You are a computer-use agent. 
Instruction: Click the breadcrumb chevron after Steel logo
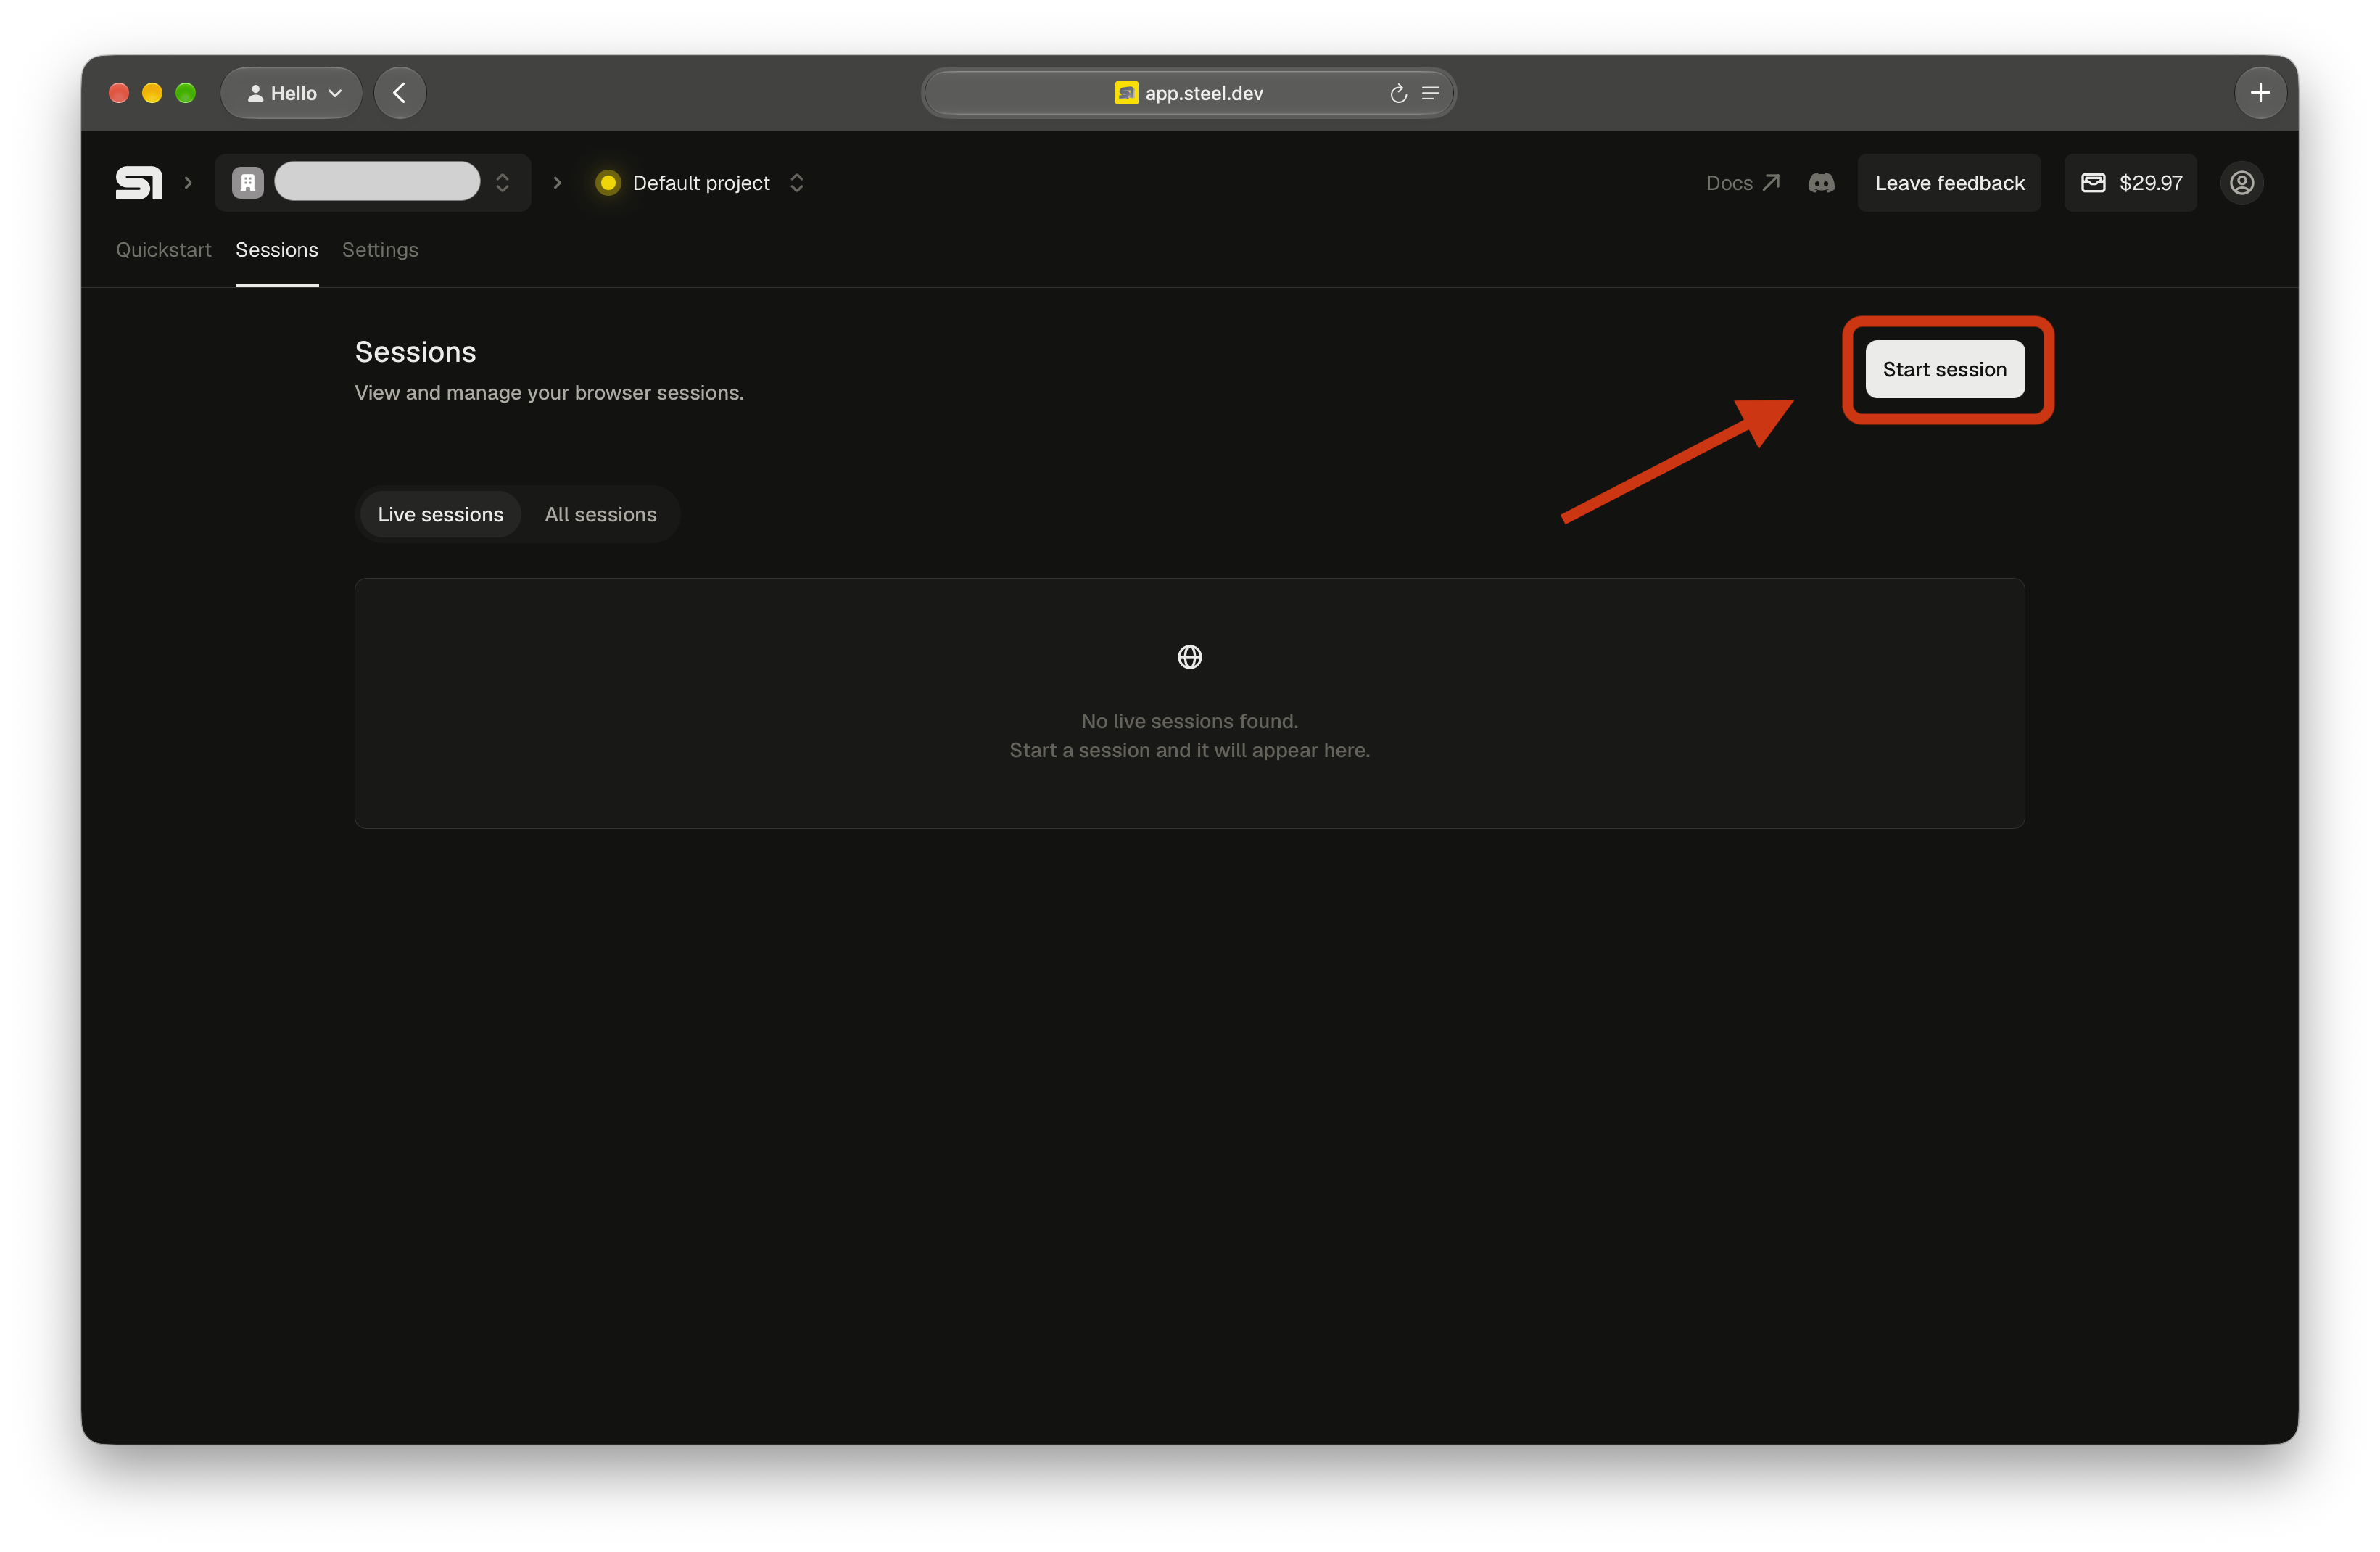(188, 183)
